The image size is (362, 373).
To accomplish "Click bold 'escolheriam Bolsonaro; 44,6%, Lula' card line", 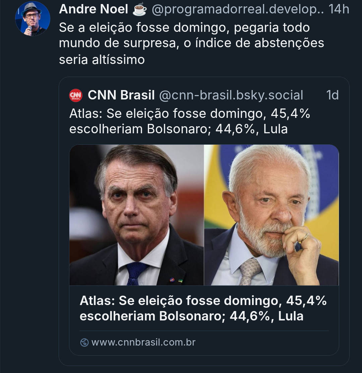I will tap(191, 316).
